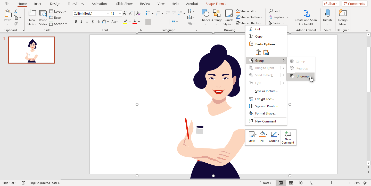This screenshot has height=186, width=371.
Task: Open the Paste dropdown arrow
Action: pyautogui.click(x=7, y=24)
